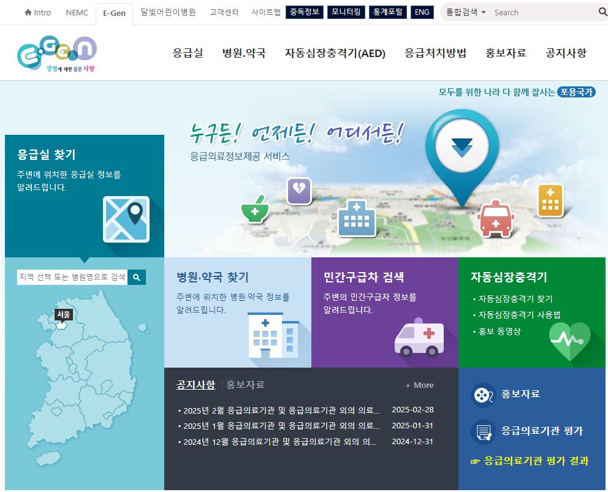The width and height of the screenshot is (608, 492).
Task: Open the 민간구급차 검색 tile title
Action: 363,277
